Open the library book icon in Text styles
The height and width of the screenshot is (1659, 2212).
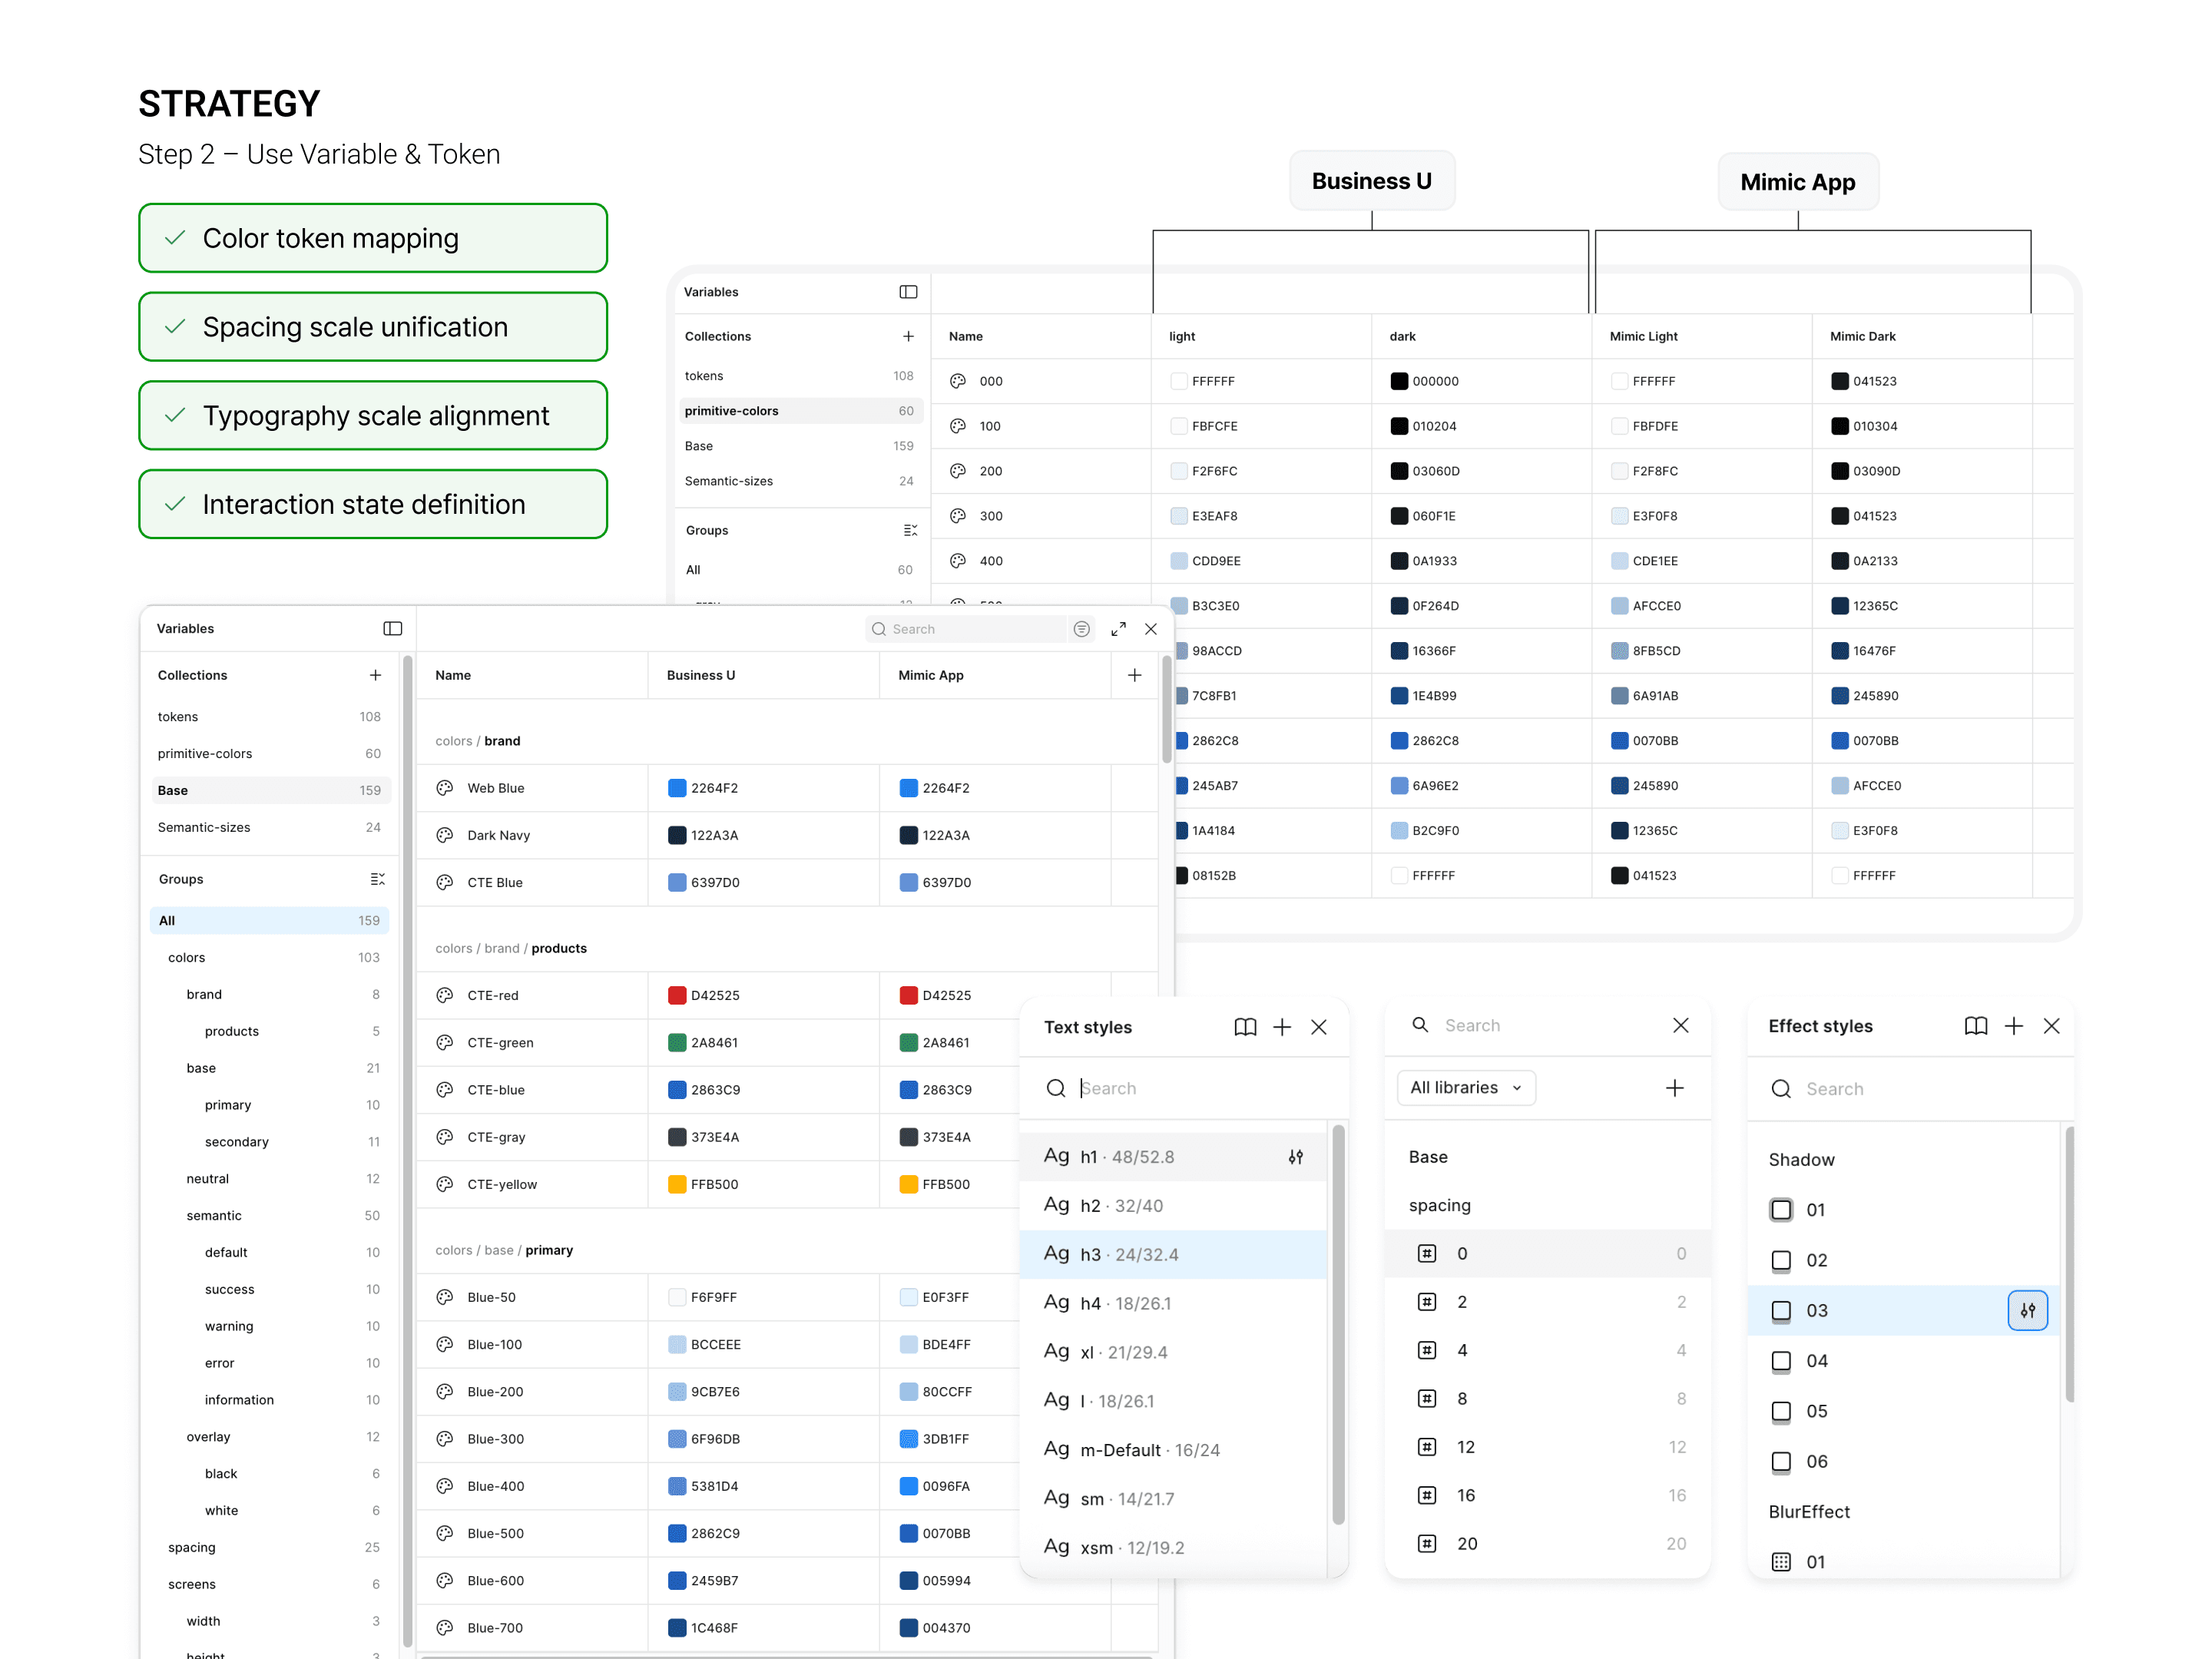tap(1244, 1027)
